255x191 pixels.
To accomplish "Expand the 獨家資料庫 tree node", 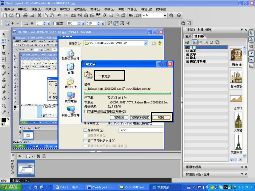I will click(x=187, y=61).
